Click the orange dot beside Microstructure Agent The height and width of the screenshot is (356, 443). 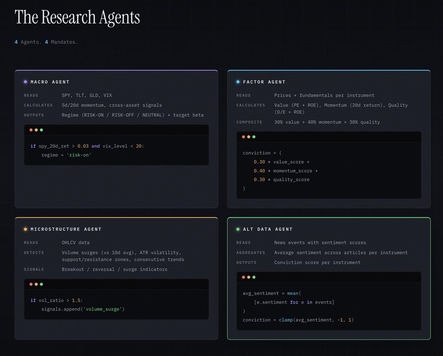pos(25,229)
